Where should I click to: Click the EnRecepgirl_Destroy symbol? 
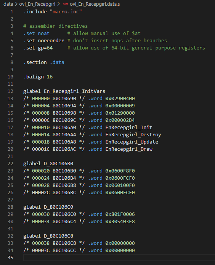(x=133, y=135)
